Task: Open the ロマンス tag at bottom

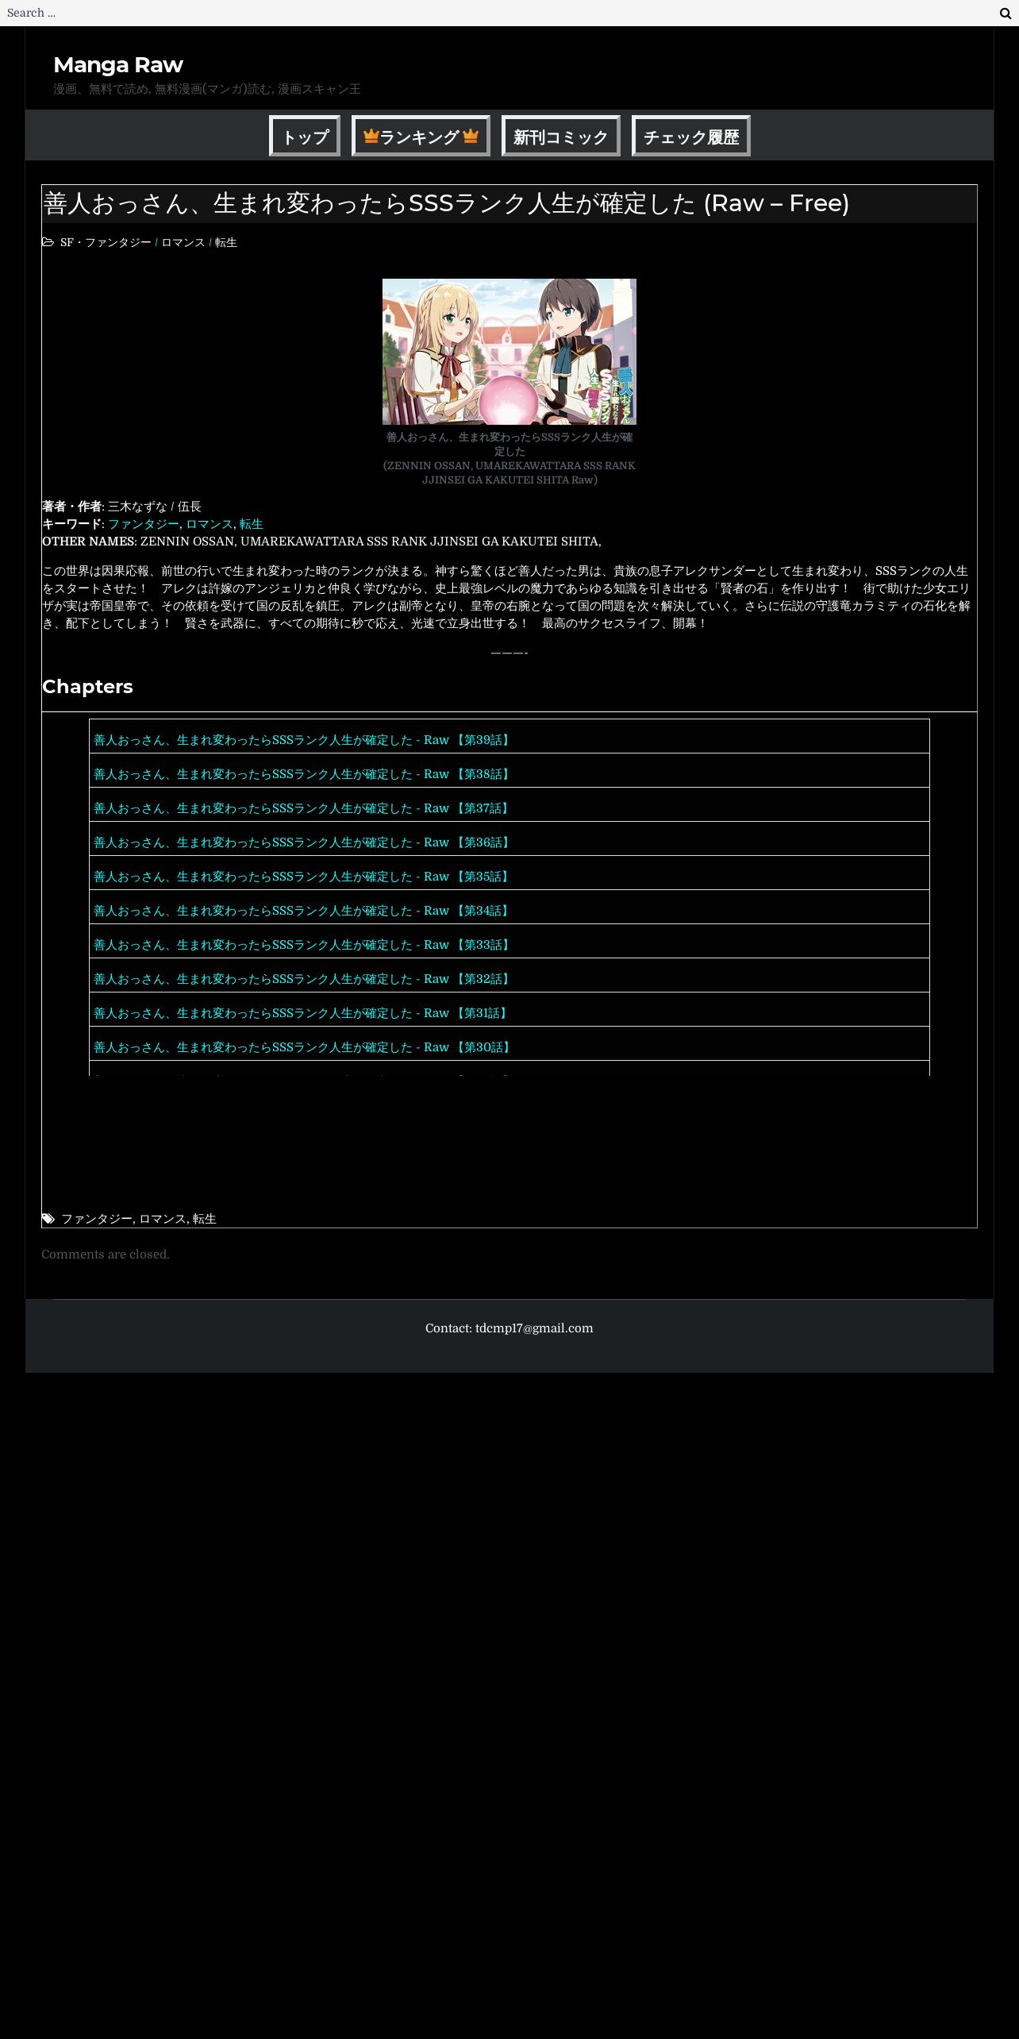Action: tap(162, 1219)
